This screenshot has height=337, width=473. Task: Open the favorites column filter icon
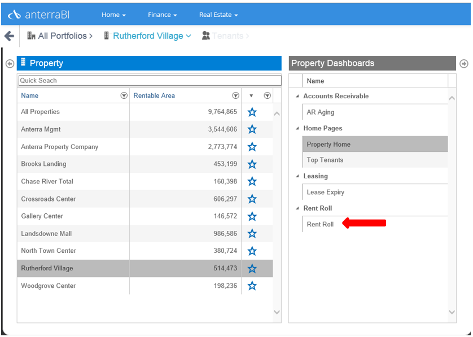[268, 95]
